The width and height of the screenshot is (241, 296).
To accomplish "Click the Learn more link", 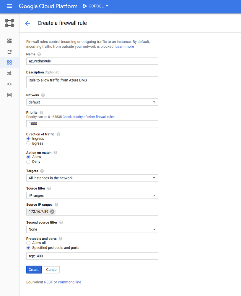I will click(x=125, y=47).
